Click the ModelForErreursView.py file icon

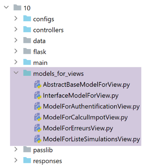[x=38, y=128]
